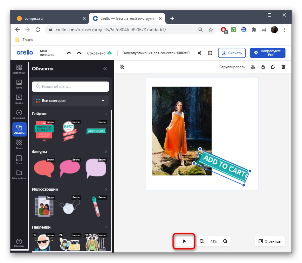Click the Скачать button
Viewport: 302px width, 263px height.
(x=232, y=53)
